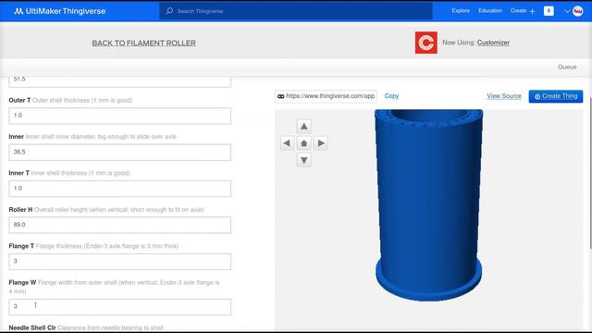Rotate the preview left with arrow
Image resolution: width=592 pixels, height=333 pixels.
[x=287, y=143]
